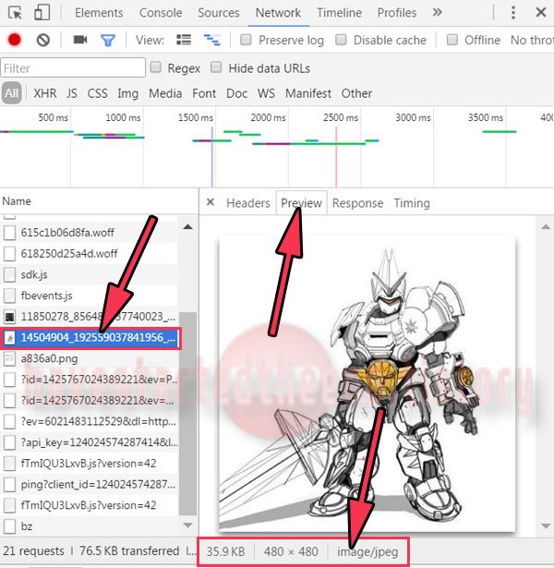Filter requests by Other
Screen dimensions: 554x568
coord(356,93)
